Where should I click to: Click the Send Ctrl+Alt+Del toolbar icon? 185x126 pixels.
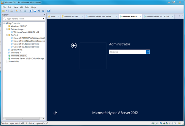[x=11, y=11]
